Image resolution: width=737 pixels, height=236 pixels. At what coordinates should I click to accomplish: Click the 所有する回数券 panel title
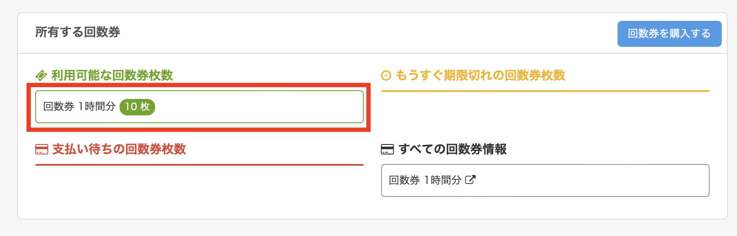point(78,32)
